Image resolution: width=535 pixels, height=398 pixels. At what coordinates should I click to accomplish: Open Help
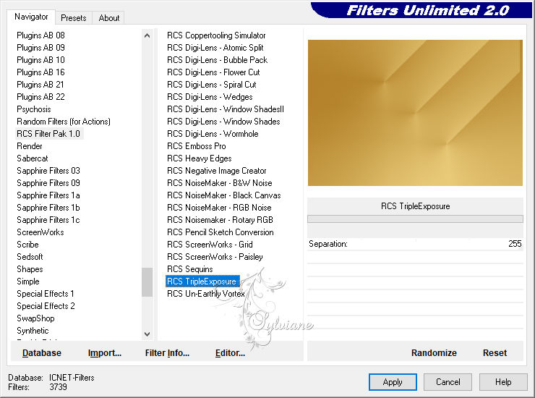503,381
